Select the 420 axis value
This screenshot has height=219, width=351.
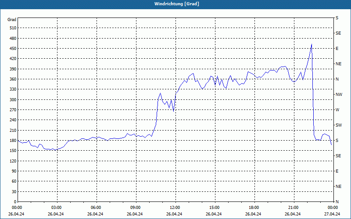click(x=13, y=59)
